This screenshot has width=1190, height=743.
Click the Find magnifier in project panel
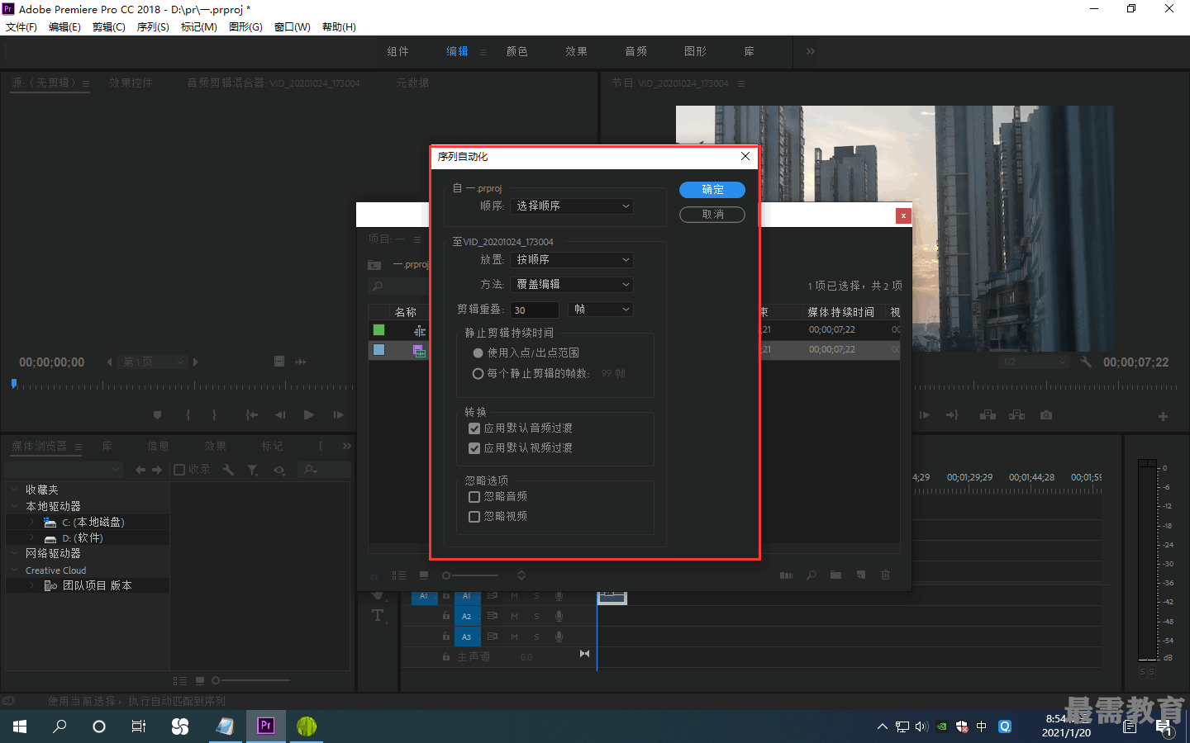point(812,575)
